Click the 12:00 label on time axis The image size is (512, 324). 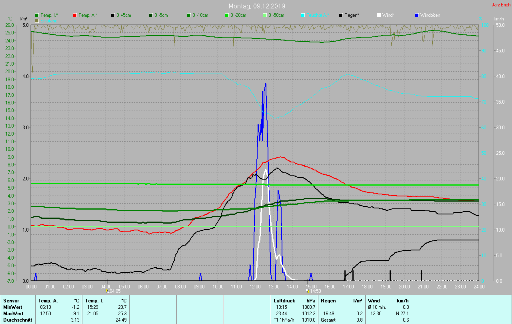pos(255,286)
